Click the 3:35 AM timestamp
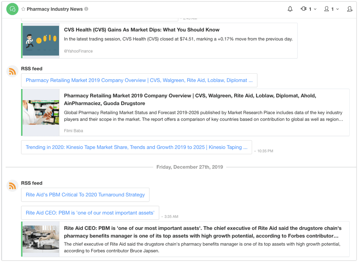The width and height of the screenshot is (358, 262). [x=171, y=217]
